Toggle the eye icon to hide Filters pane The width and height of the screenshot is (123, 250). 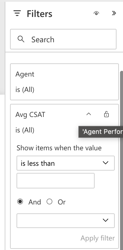tap(96, 13)
